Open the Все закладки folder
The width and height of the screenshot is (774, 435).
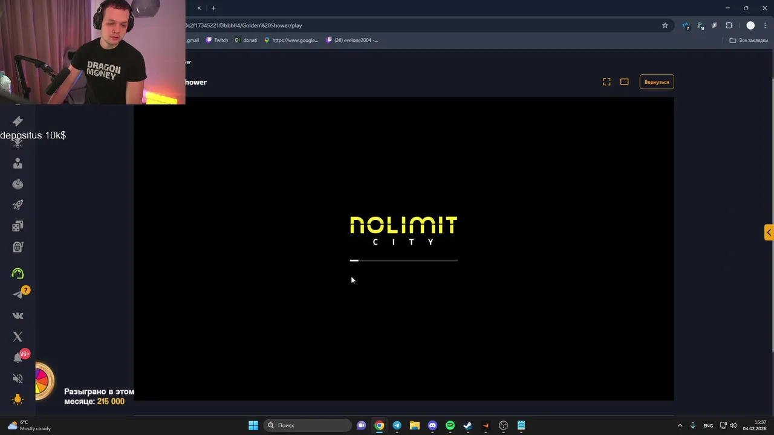[749, 40]
